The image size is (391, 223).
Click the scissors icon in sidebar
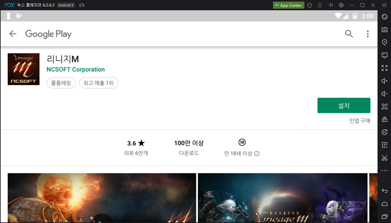(x=384, y=158)
